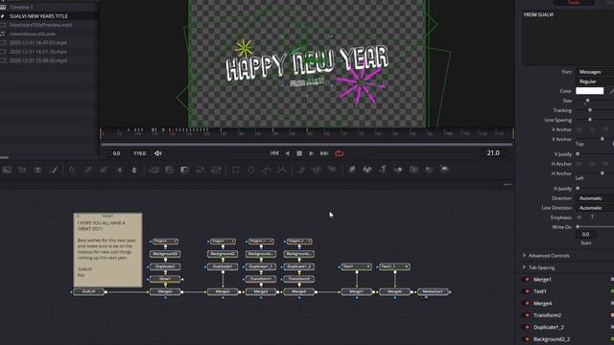Click the MediaOut1 node
Viewport: 614px width, 345px height.
pyautogui.click(x=433, y=291)
